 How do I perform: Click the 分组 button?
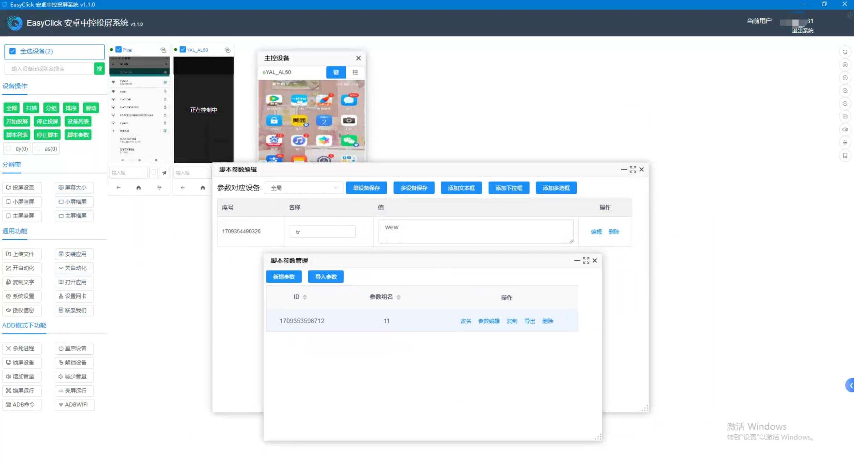[x=51, y=108]
